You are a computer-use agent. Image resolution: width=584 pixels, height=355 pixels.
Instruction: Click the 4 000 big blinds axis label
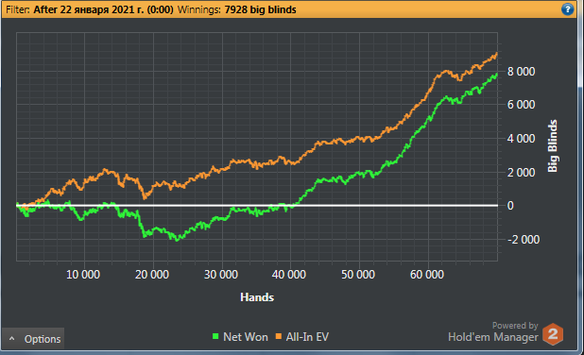(x=521, y=139)
